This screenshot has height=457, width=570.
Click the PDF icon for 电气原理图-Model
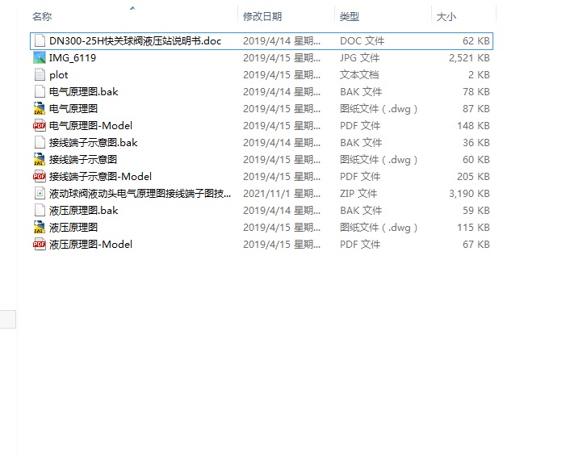click(x=40, y=125)
